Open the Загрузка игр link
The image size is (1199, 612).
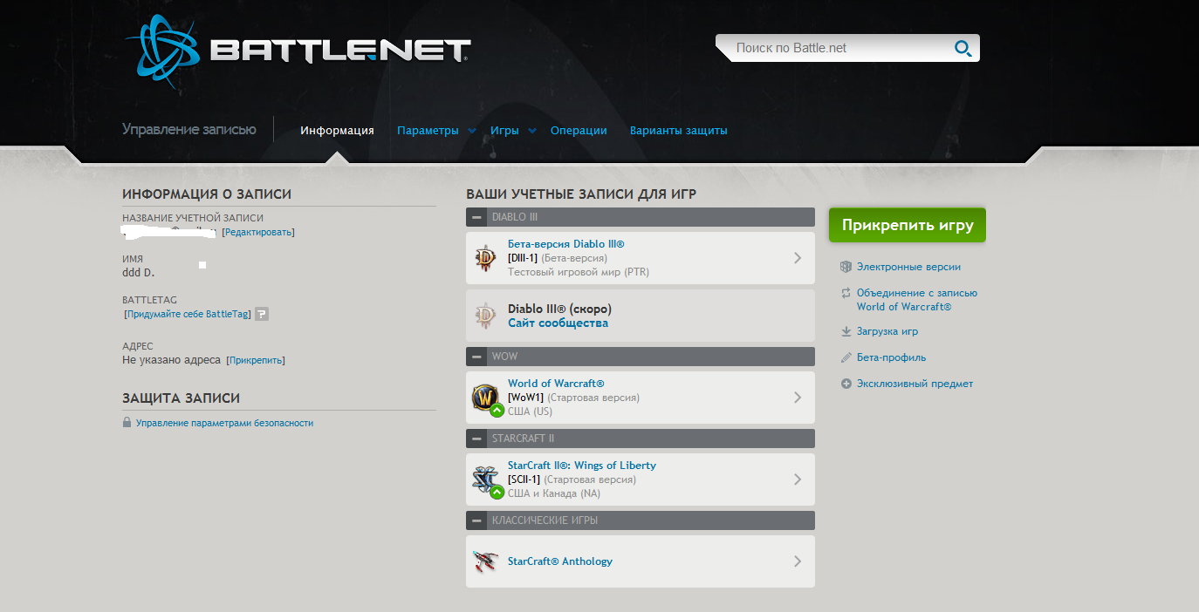(887, 331)
